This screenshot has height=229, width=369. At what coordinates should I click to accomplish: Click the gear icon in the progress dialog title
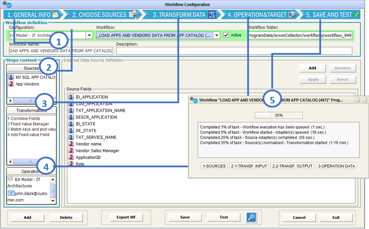coord(194,100)
